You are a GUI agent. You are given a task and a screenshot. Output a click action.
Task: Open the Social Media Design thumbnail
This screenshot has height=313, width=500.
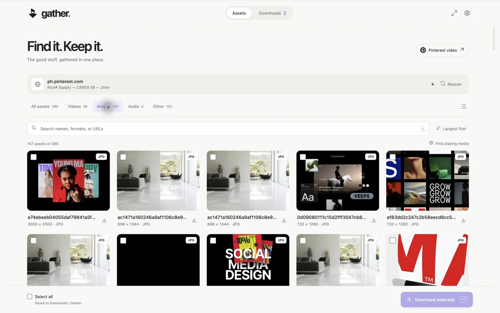pos(248,260)
